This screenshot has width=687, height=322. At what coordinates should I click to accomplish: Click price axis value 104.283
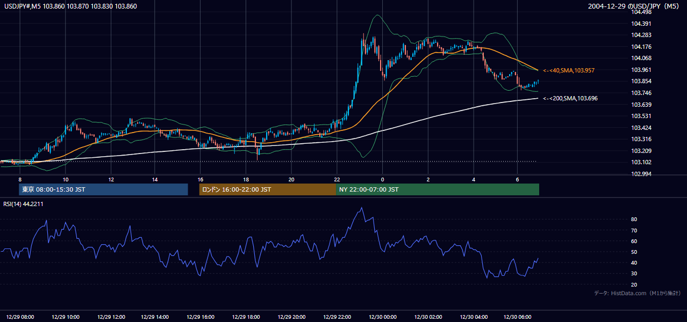[x=642, y=35]
